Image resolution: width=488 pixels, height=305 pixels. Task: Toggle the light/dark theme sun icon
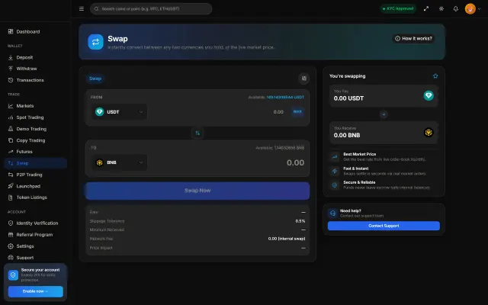(441, 8)
